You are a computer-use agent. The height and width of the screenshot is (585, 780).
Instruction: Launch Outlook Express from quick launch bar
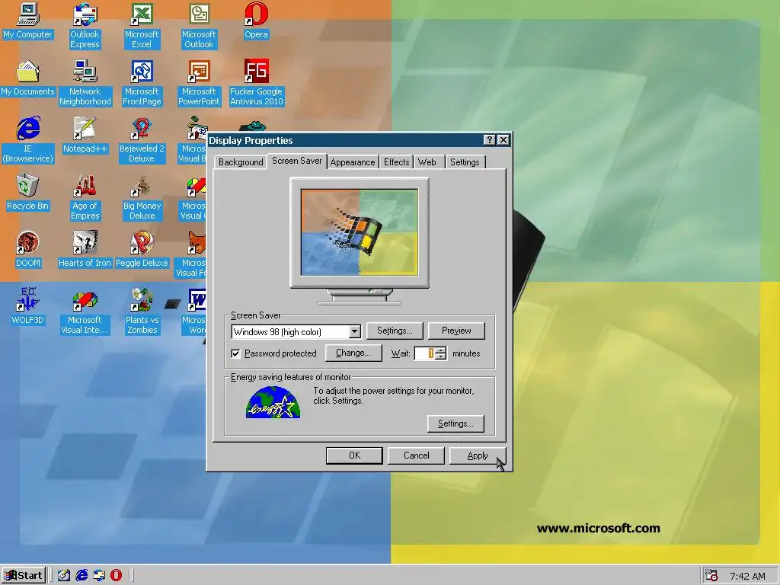[99, 576]
